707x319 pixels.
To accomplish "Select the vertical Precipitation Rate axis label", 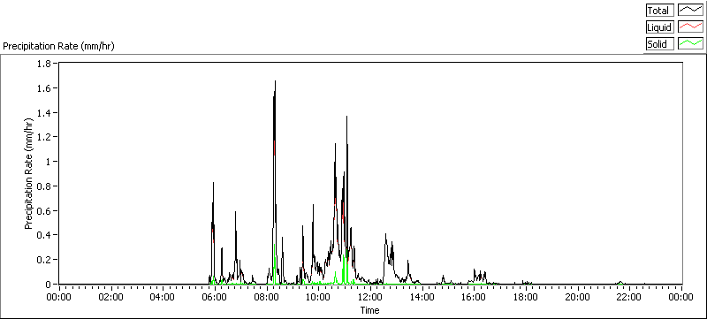I will (29, 173).
